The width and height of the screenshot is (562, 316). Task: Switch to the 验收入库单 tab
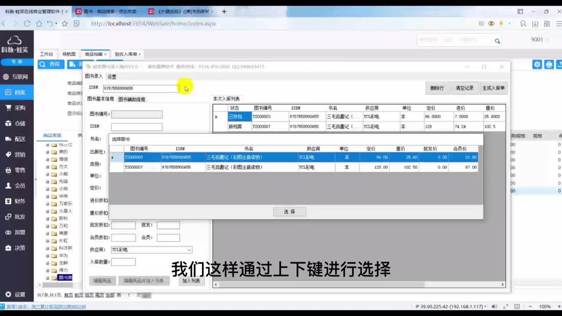[x=126, y=54]
